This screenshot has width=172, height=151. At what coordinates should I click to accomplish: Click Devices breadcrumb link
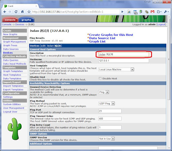[20, 24]
